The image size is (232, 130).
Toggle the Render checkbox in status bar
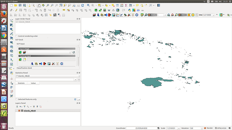(205, 128)
